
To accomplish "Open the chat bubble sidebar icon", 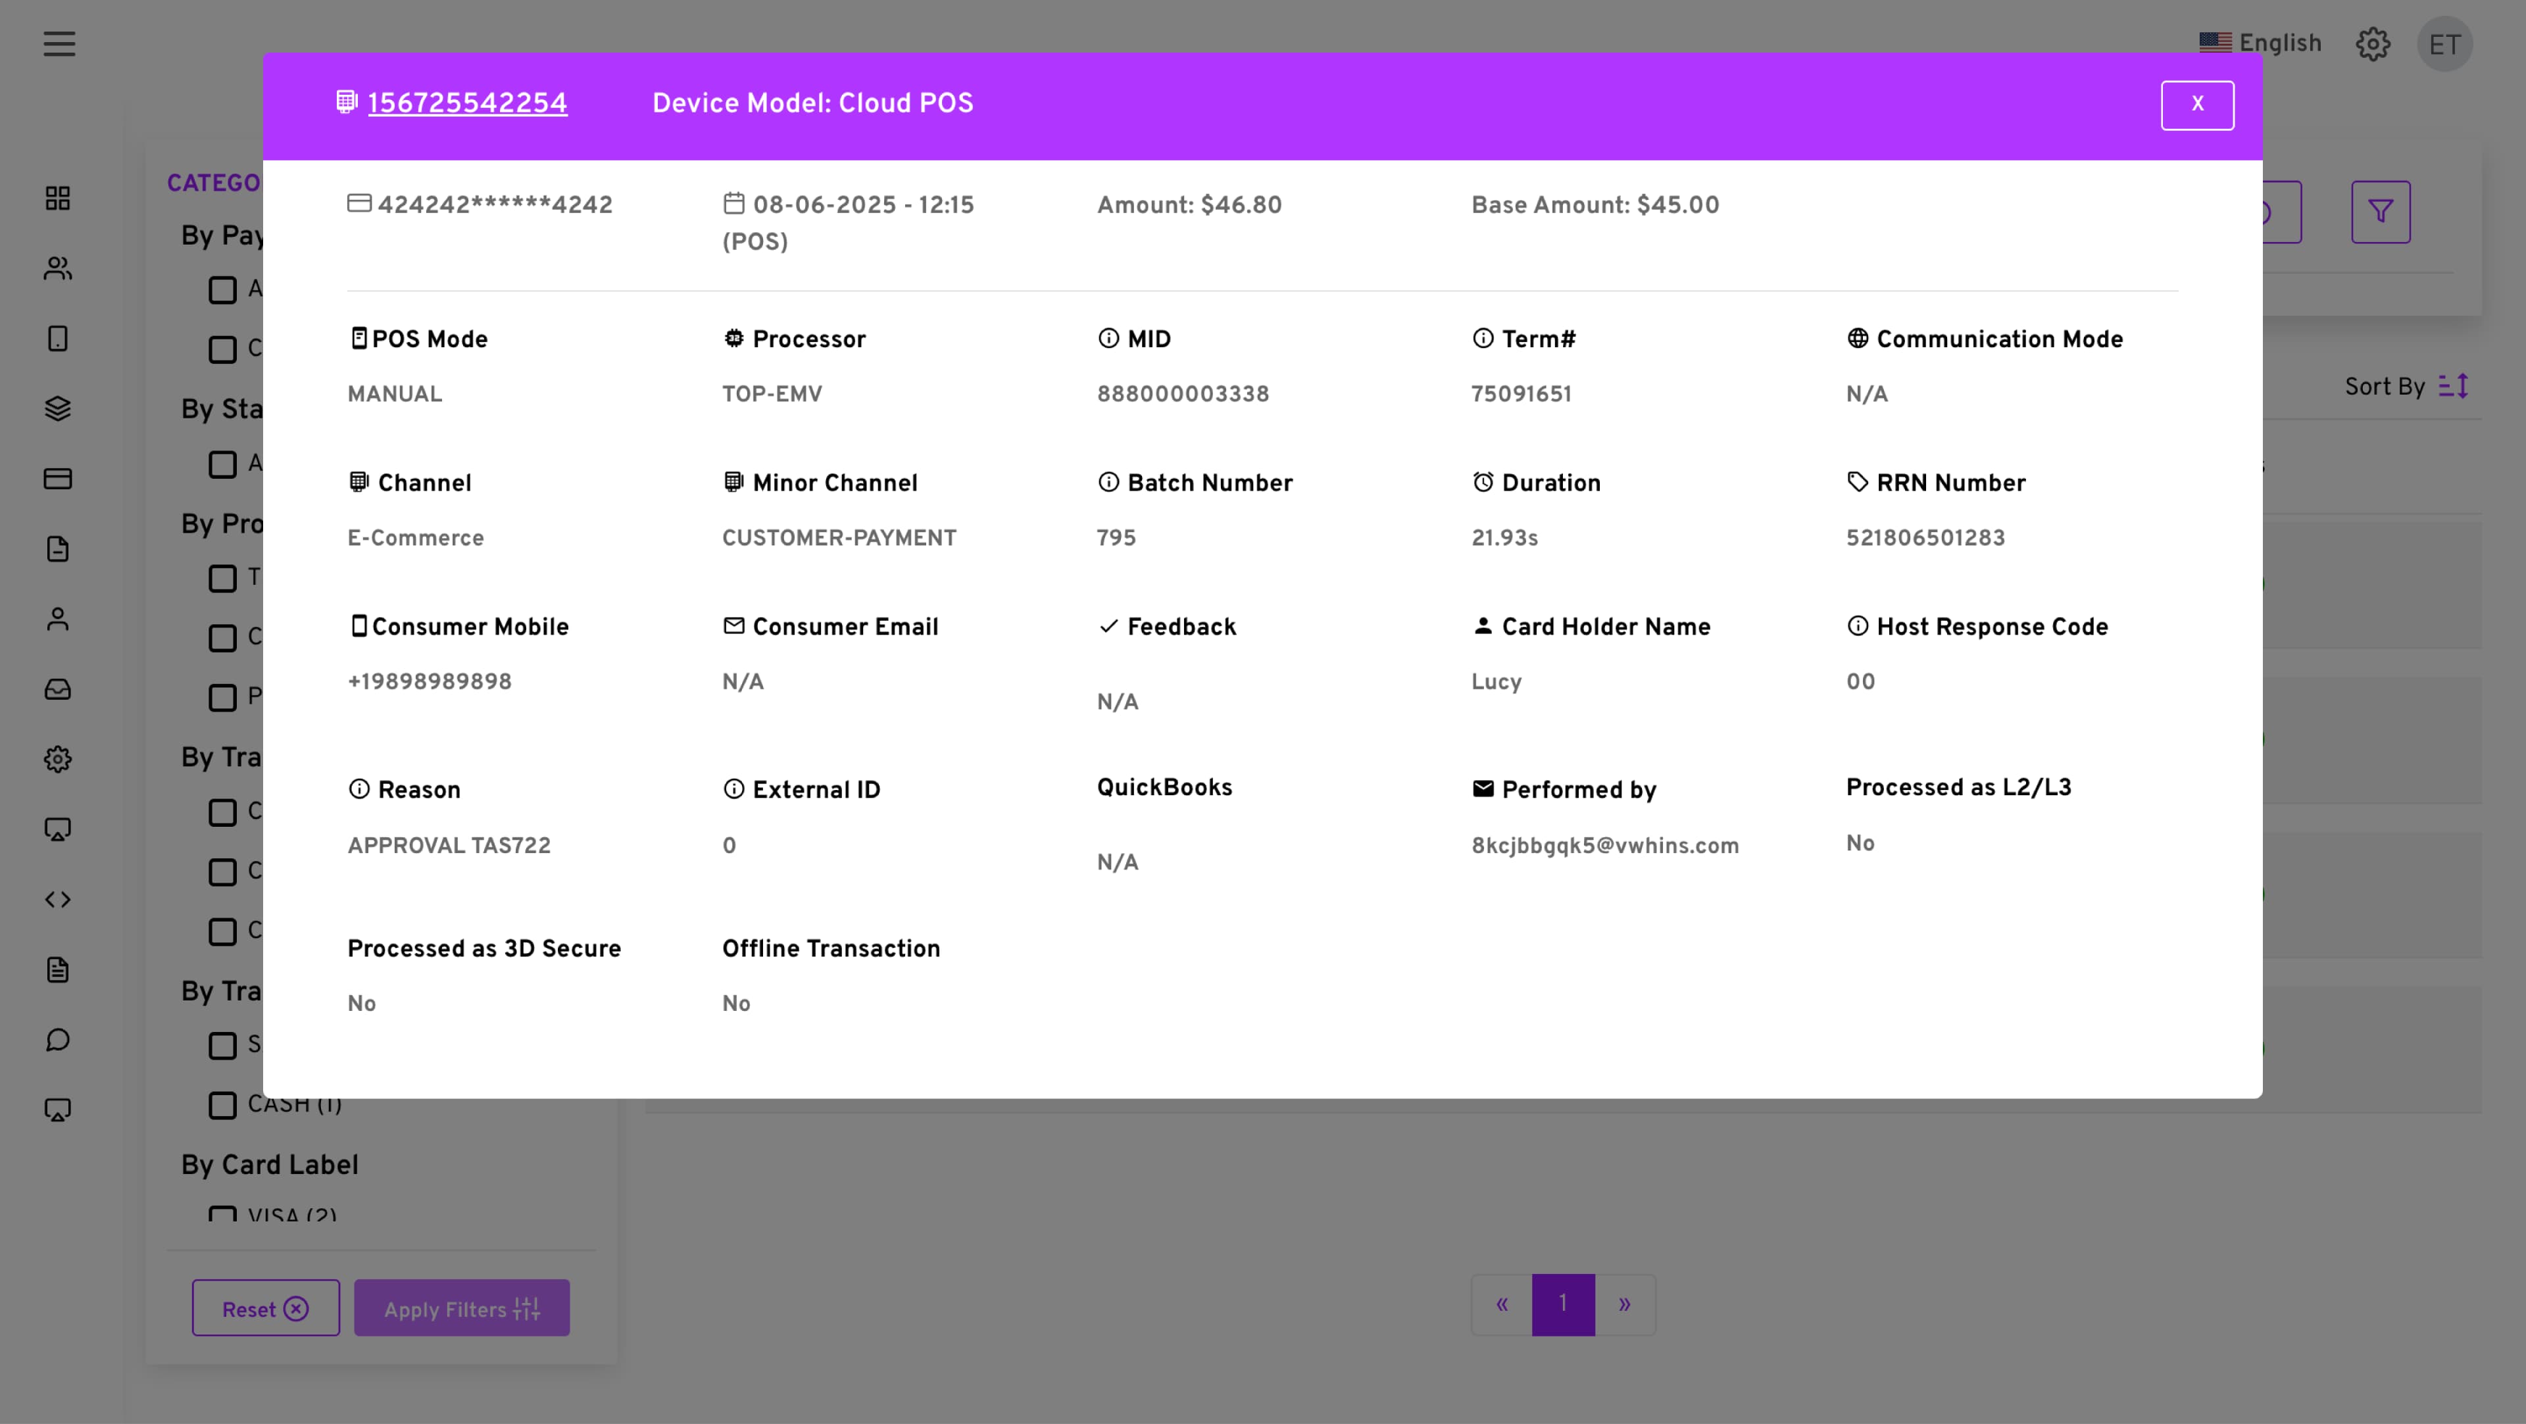I will [x=58, y=1040].
